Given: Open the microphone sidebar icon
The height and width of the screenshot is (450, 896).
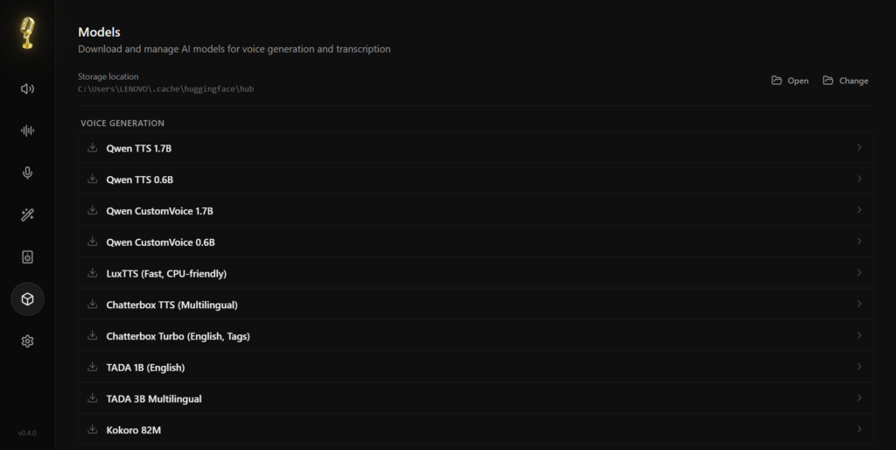Looking at the screenshot, I should pos(27,172).
